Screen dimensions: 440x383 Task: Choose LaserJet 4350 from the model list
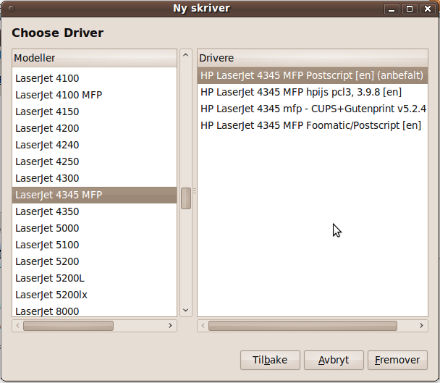click(47, 211)
